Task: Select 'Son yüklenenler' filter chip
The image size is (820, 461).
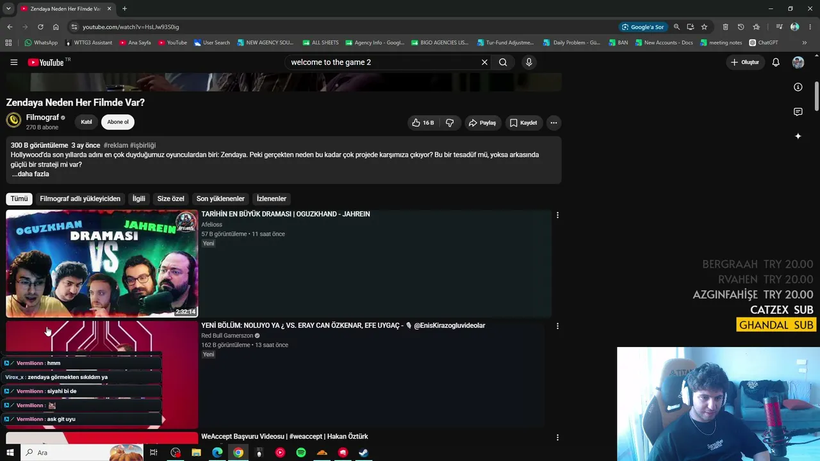Action: [220, 199]
